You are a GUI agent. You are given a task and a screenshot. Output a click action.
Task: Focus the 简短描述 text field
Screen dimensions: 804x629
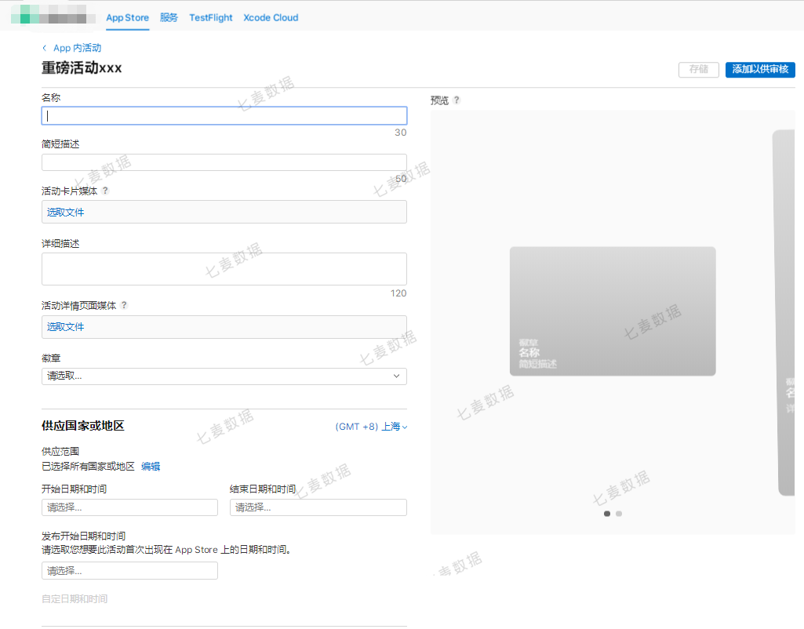point(224,162)
